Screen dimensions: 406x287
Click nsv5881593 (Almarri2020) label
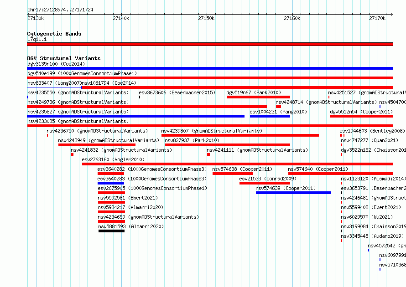tap(131, 226)
